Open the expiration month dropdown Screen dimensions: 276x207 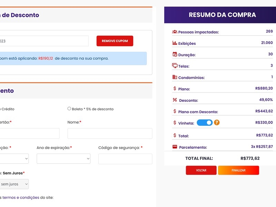click(14, 159)
